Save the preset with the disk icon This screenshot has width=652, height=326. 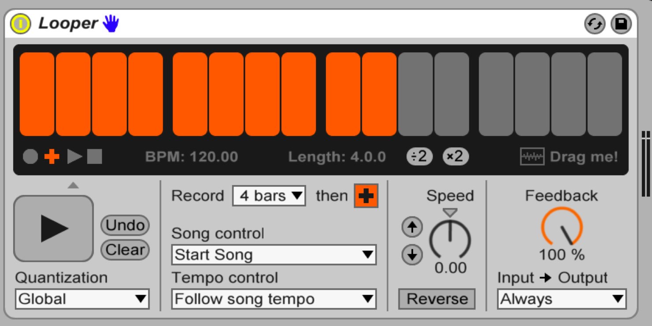[x=621, y=24]
